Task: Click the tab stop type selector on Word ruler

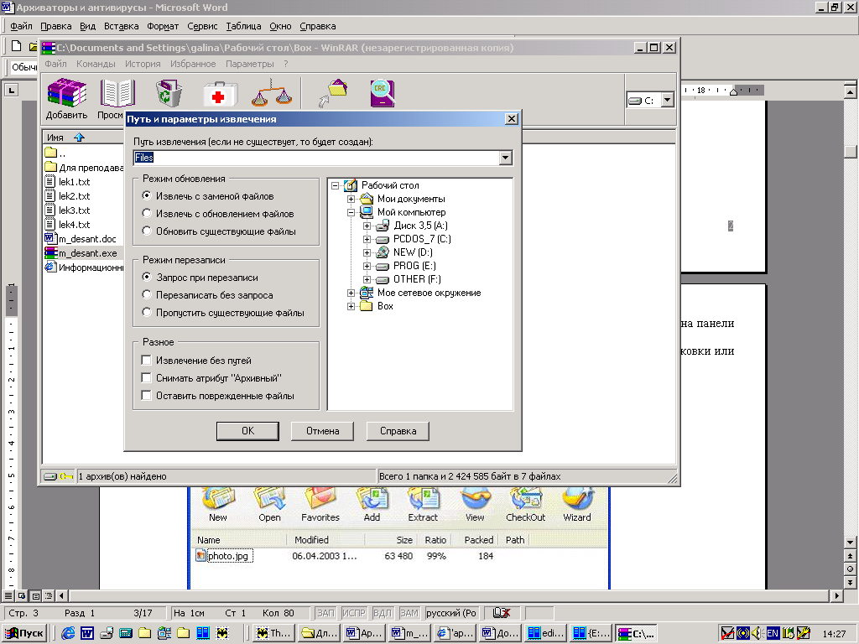Action: tap(12, 90)
